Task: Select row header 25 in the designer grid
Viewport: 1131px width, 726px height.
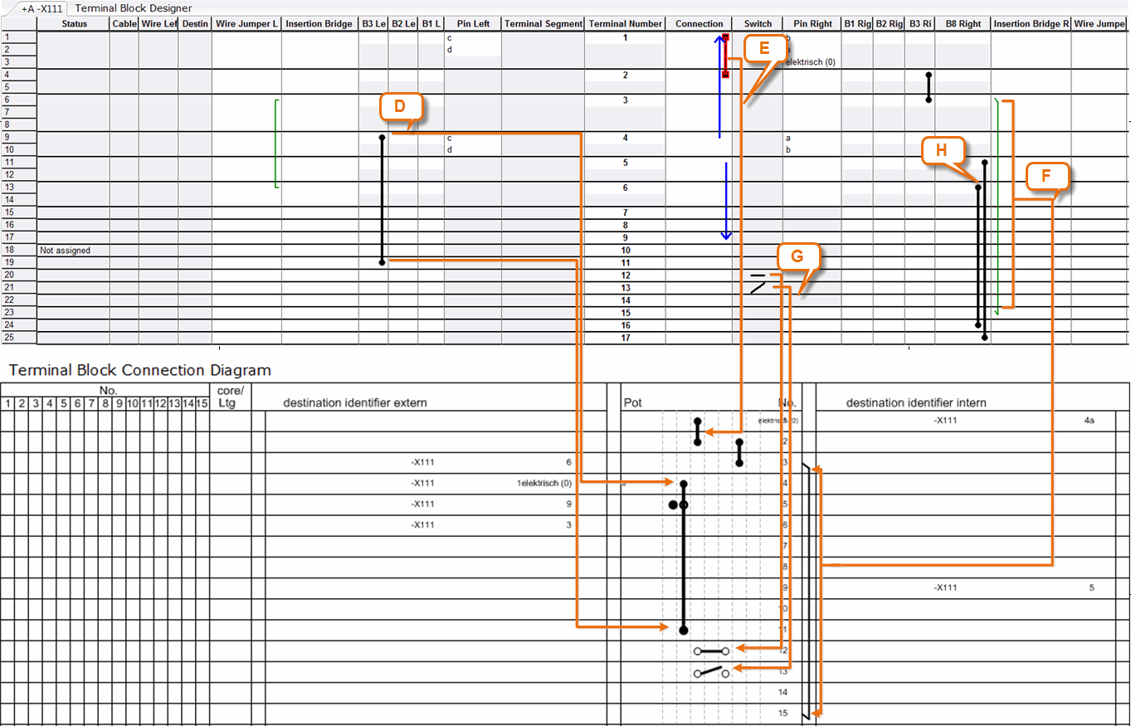Action: point(18,338)
